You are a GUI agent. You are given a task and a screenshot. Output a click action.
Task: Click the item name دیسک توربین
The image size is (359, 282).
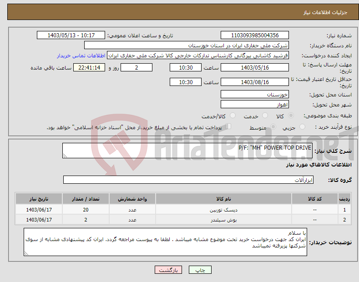tap(223, 210)
